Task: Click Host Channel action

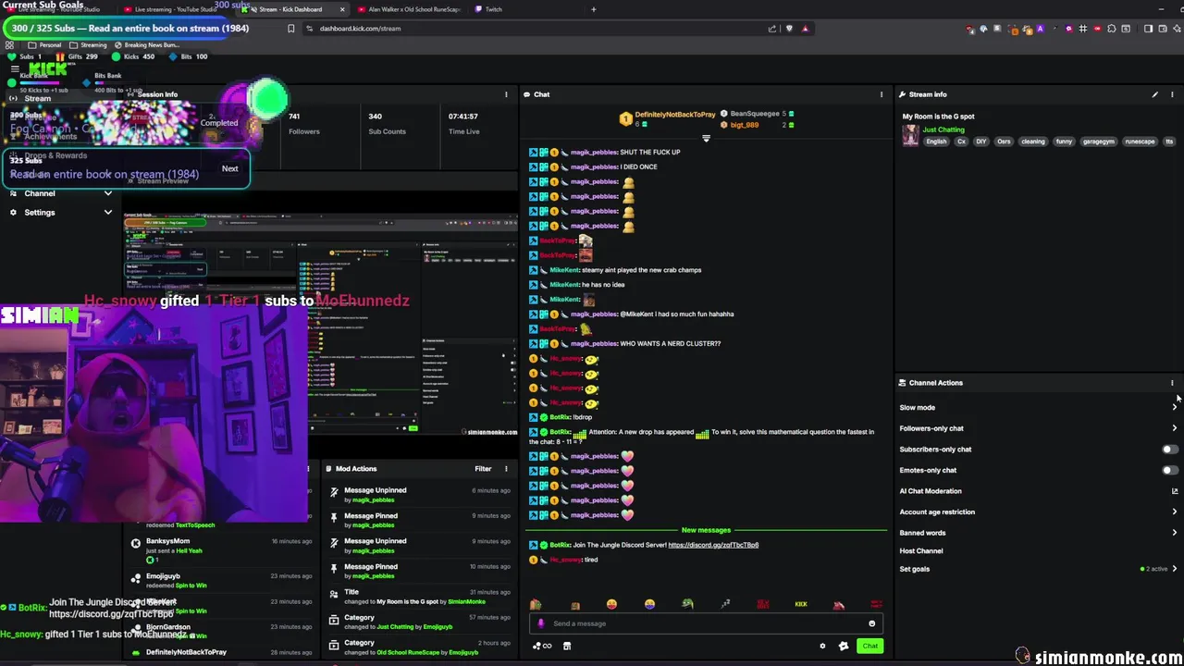Action: coord(921,551)
